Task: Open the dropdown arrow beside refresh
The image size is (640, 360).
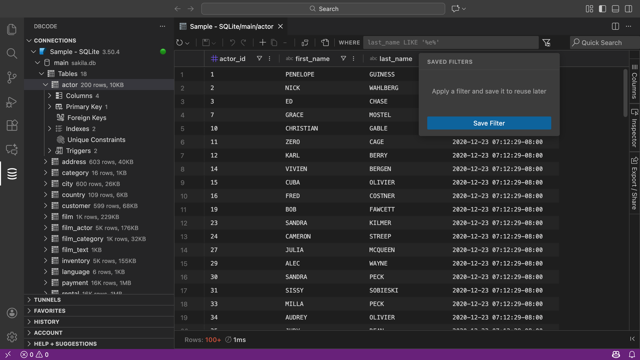Action: click(x=187, y=43)
